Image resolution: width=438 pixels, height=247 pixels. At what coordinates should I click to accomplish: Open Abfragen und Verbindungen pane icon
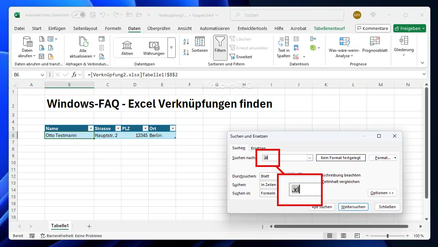coord(102,39)
